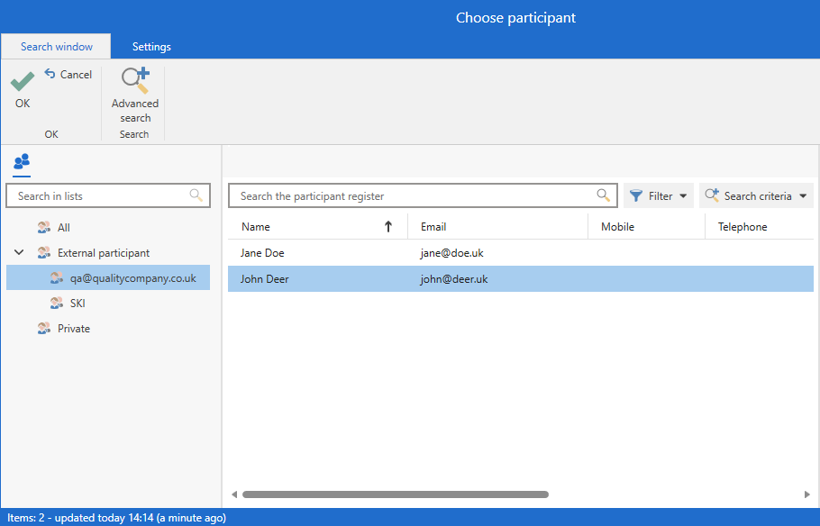Select the John Deer row

pos(520,278)
